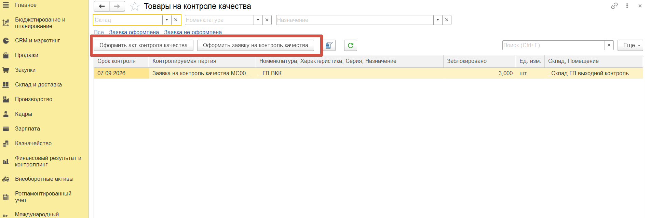Expand the Склад dropdown list
650x218 pixels.
pyautogui.click(x=167, y=20)
